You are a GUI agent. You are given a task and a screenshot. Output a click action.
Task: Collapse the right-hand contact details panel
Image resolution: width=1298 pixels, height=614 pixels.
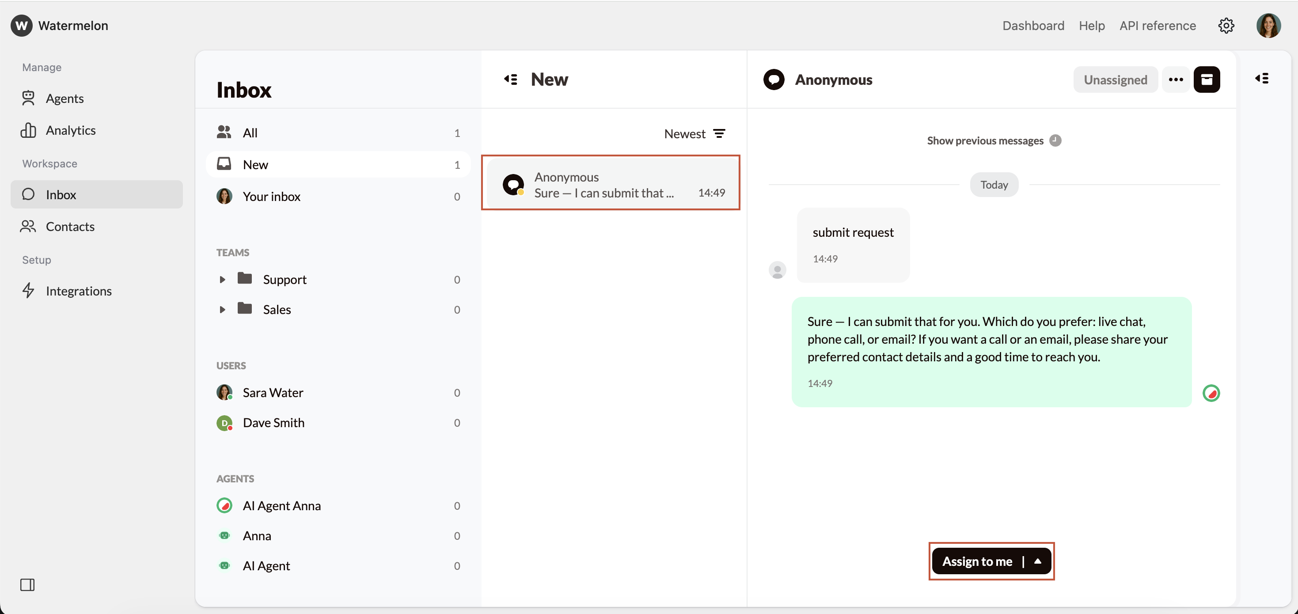coord(1262,79)
